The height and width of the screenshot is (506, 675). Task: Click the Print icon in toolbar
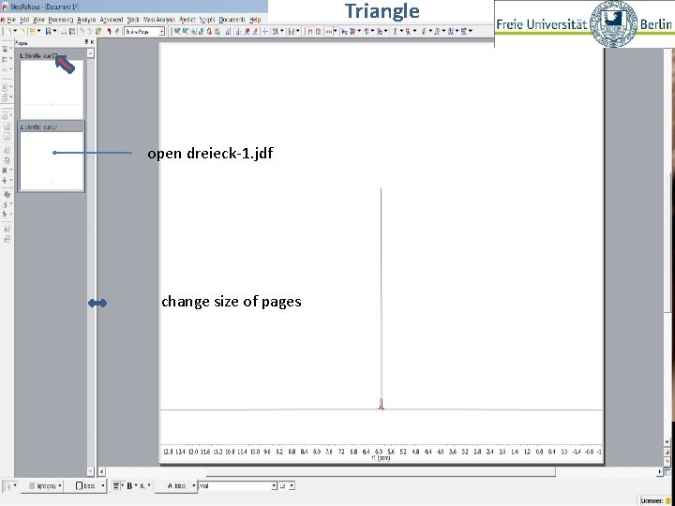point(64,32)
